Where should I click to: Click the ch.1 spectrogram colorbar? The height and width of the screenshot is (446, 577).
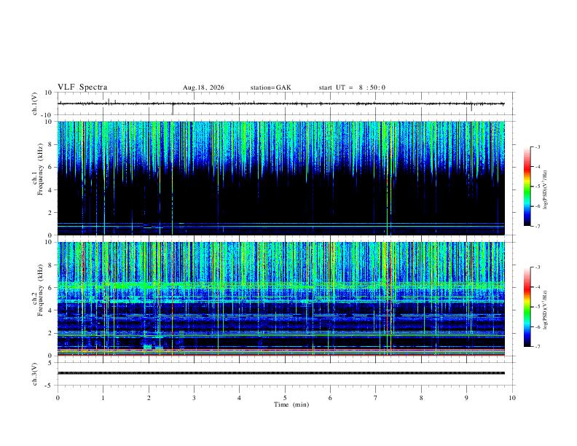527,187
